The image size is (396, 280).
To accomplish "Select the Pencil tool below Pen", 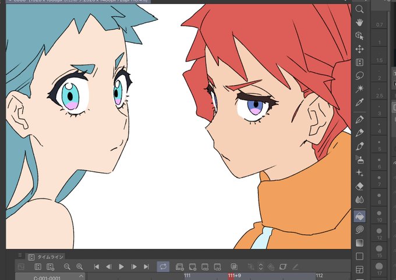I will pyautogui.click(x=359, y=133).
